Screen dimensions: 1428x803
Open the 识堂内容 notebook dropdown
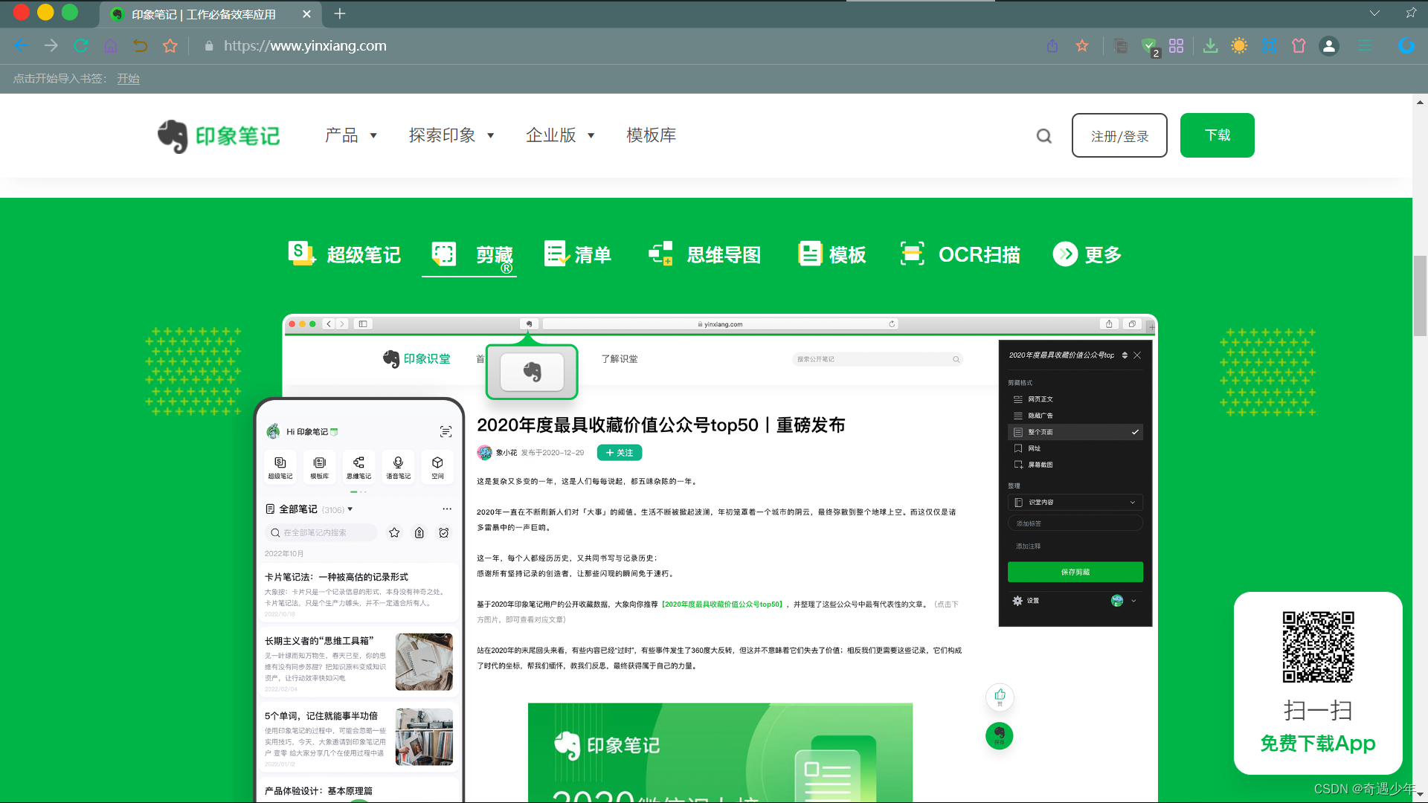[x=1075, y=503]
